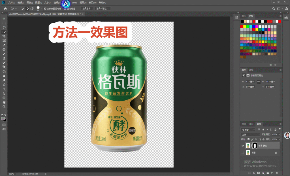Viewport: 290px width, 176px height.
Task: Open the 图像(I) menu
Action: 30,3
